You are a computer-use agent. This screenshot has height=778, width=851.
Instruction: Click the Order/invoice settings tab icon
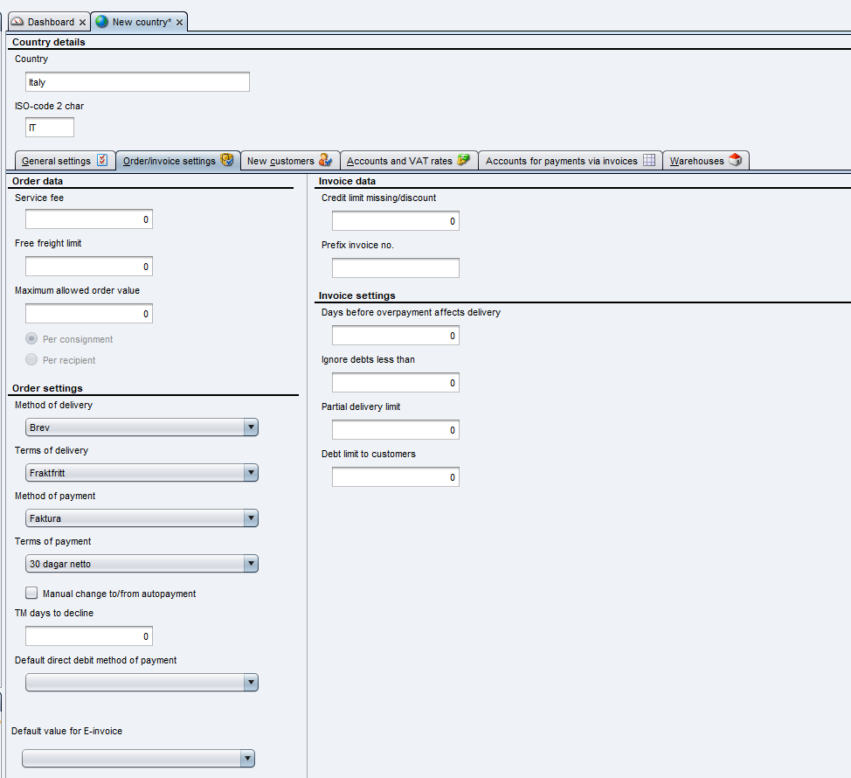226,161
